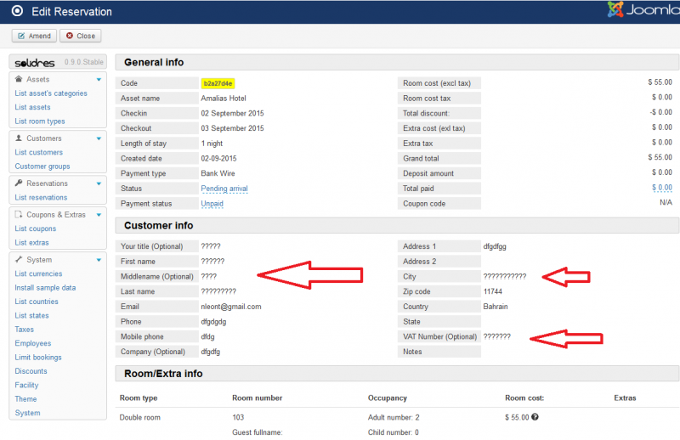Edit the Pending arrival status link

225,189
